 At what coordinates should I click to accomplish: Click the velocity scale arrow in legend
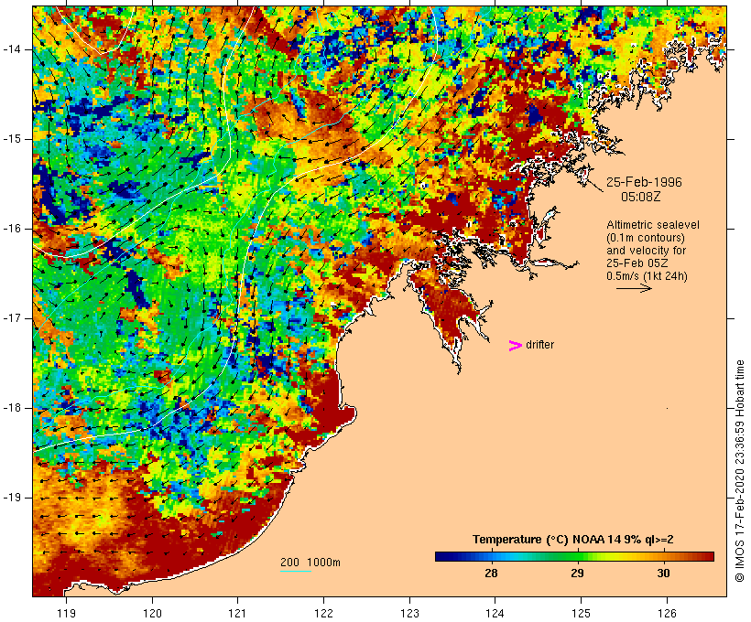634,288
